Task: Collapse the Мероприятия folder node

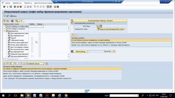Action: coord(4,31)
